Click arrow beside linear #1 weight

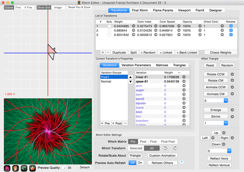184,77
